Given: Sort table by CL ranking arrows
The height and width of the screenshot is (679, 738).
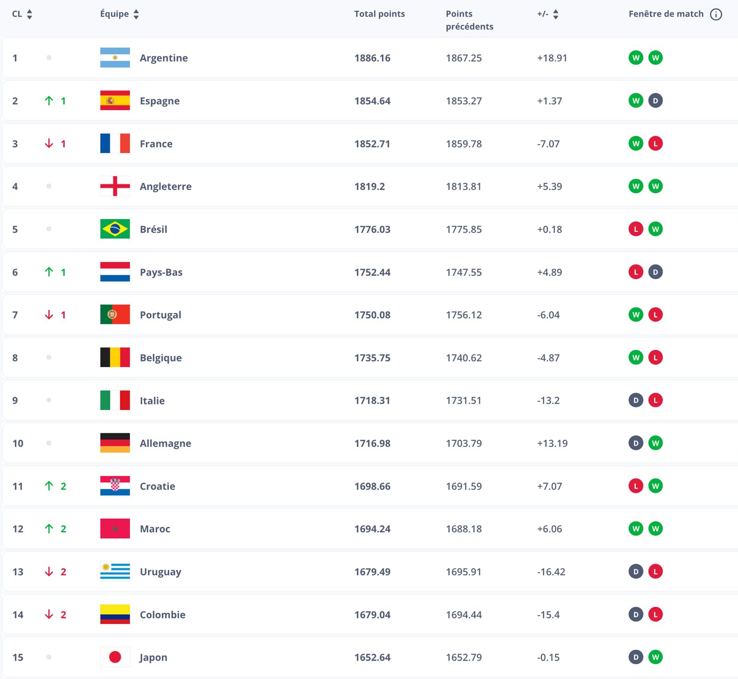Looking at the screenshot, I should pos(30,14).
